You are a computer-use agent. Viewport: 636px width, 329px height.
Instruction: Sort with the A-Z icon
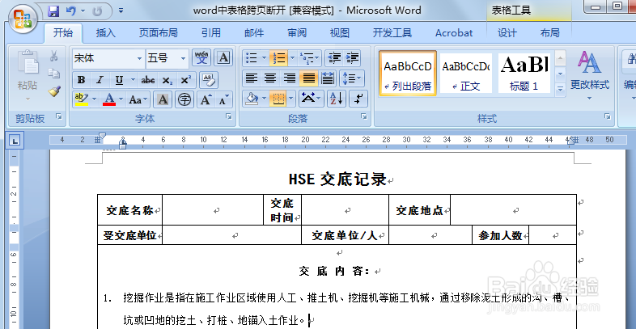[x=337, y=99]
